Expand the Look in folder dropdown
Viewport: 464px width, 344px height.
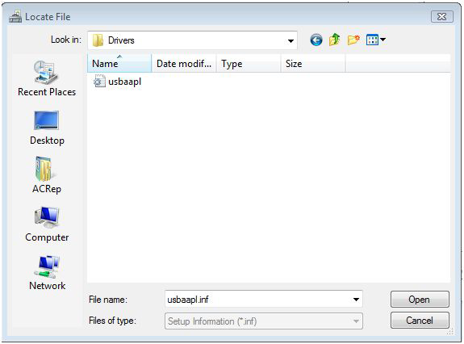[x=291, y=40]
